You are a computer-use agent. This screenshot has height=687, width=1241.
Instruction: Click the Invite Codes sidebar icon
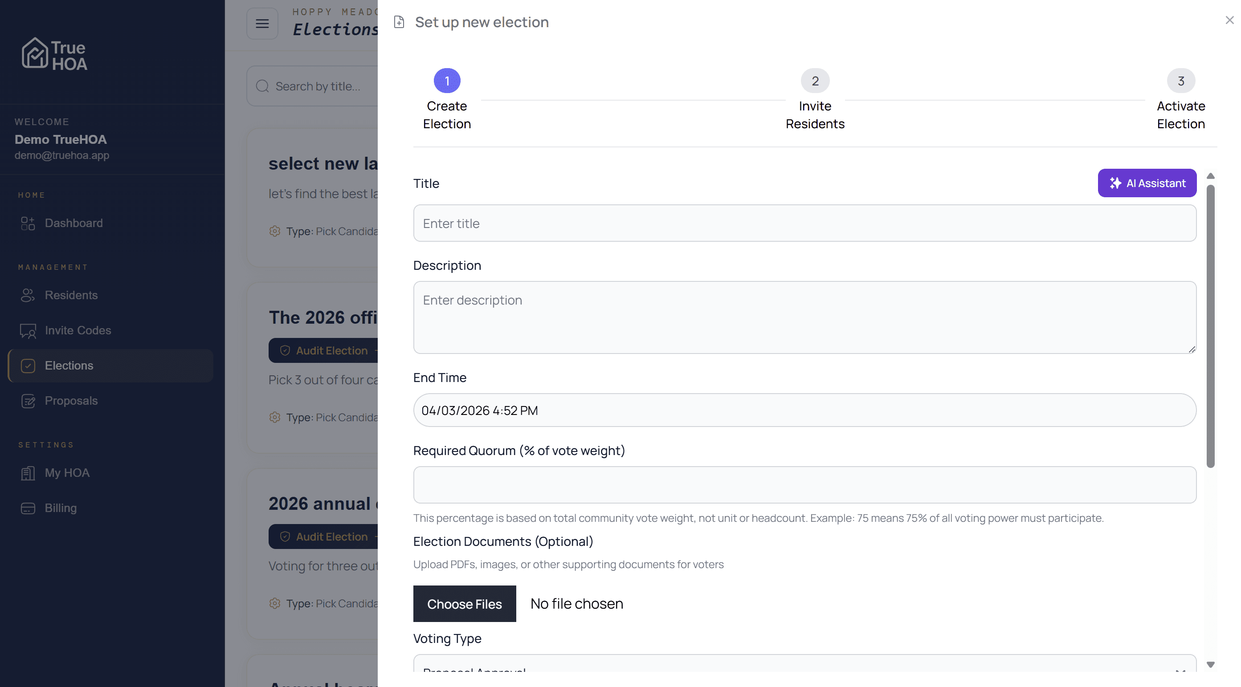point(28,331)
